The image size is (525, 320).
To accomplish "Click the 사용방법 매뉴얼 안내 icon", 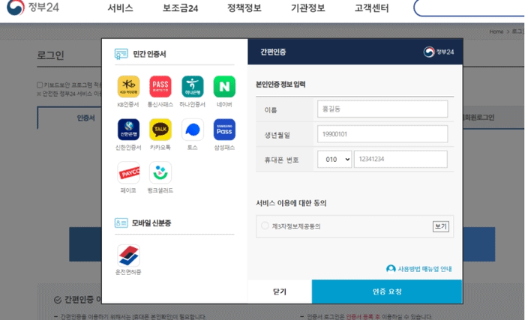I will point(391,269).
